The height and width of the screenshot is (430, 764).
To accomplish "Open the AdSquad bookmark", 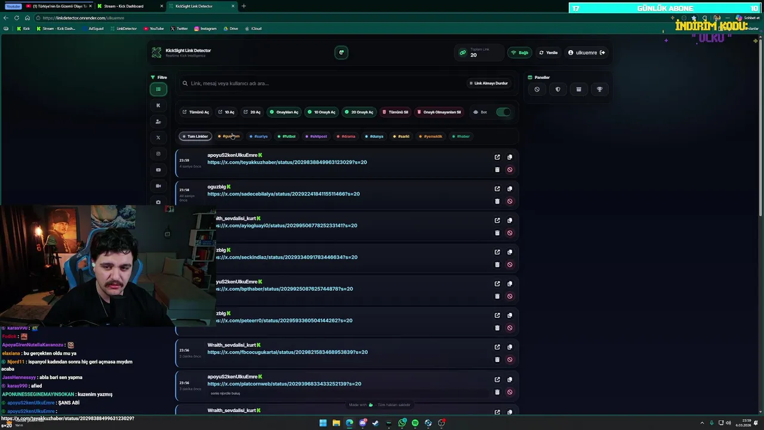I will click(92, 28).
